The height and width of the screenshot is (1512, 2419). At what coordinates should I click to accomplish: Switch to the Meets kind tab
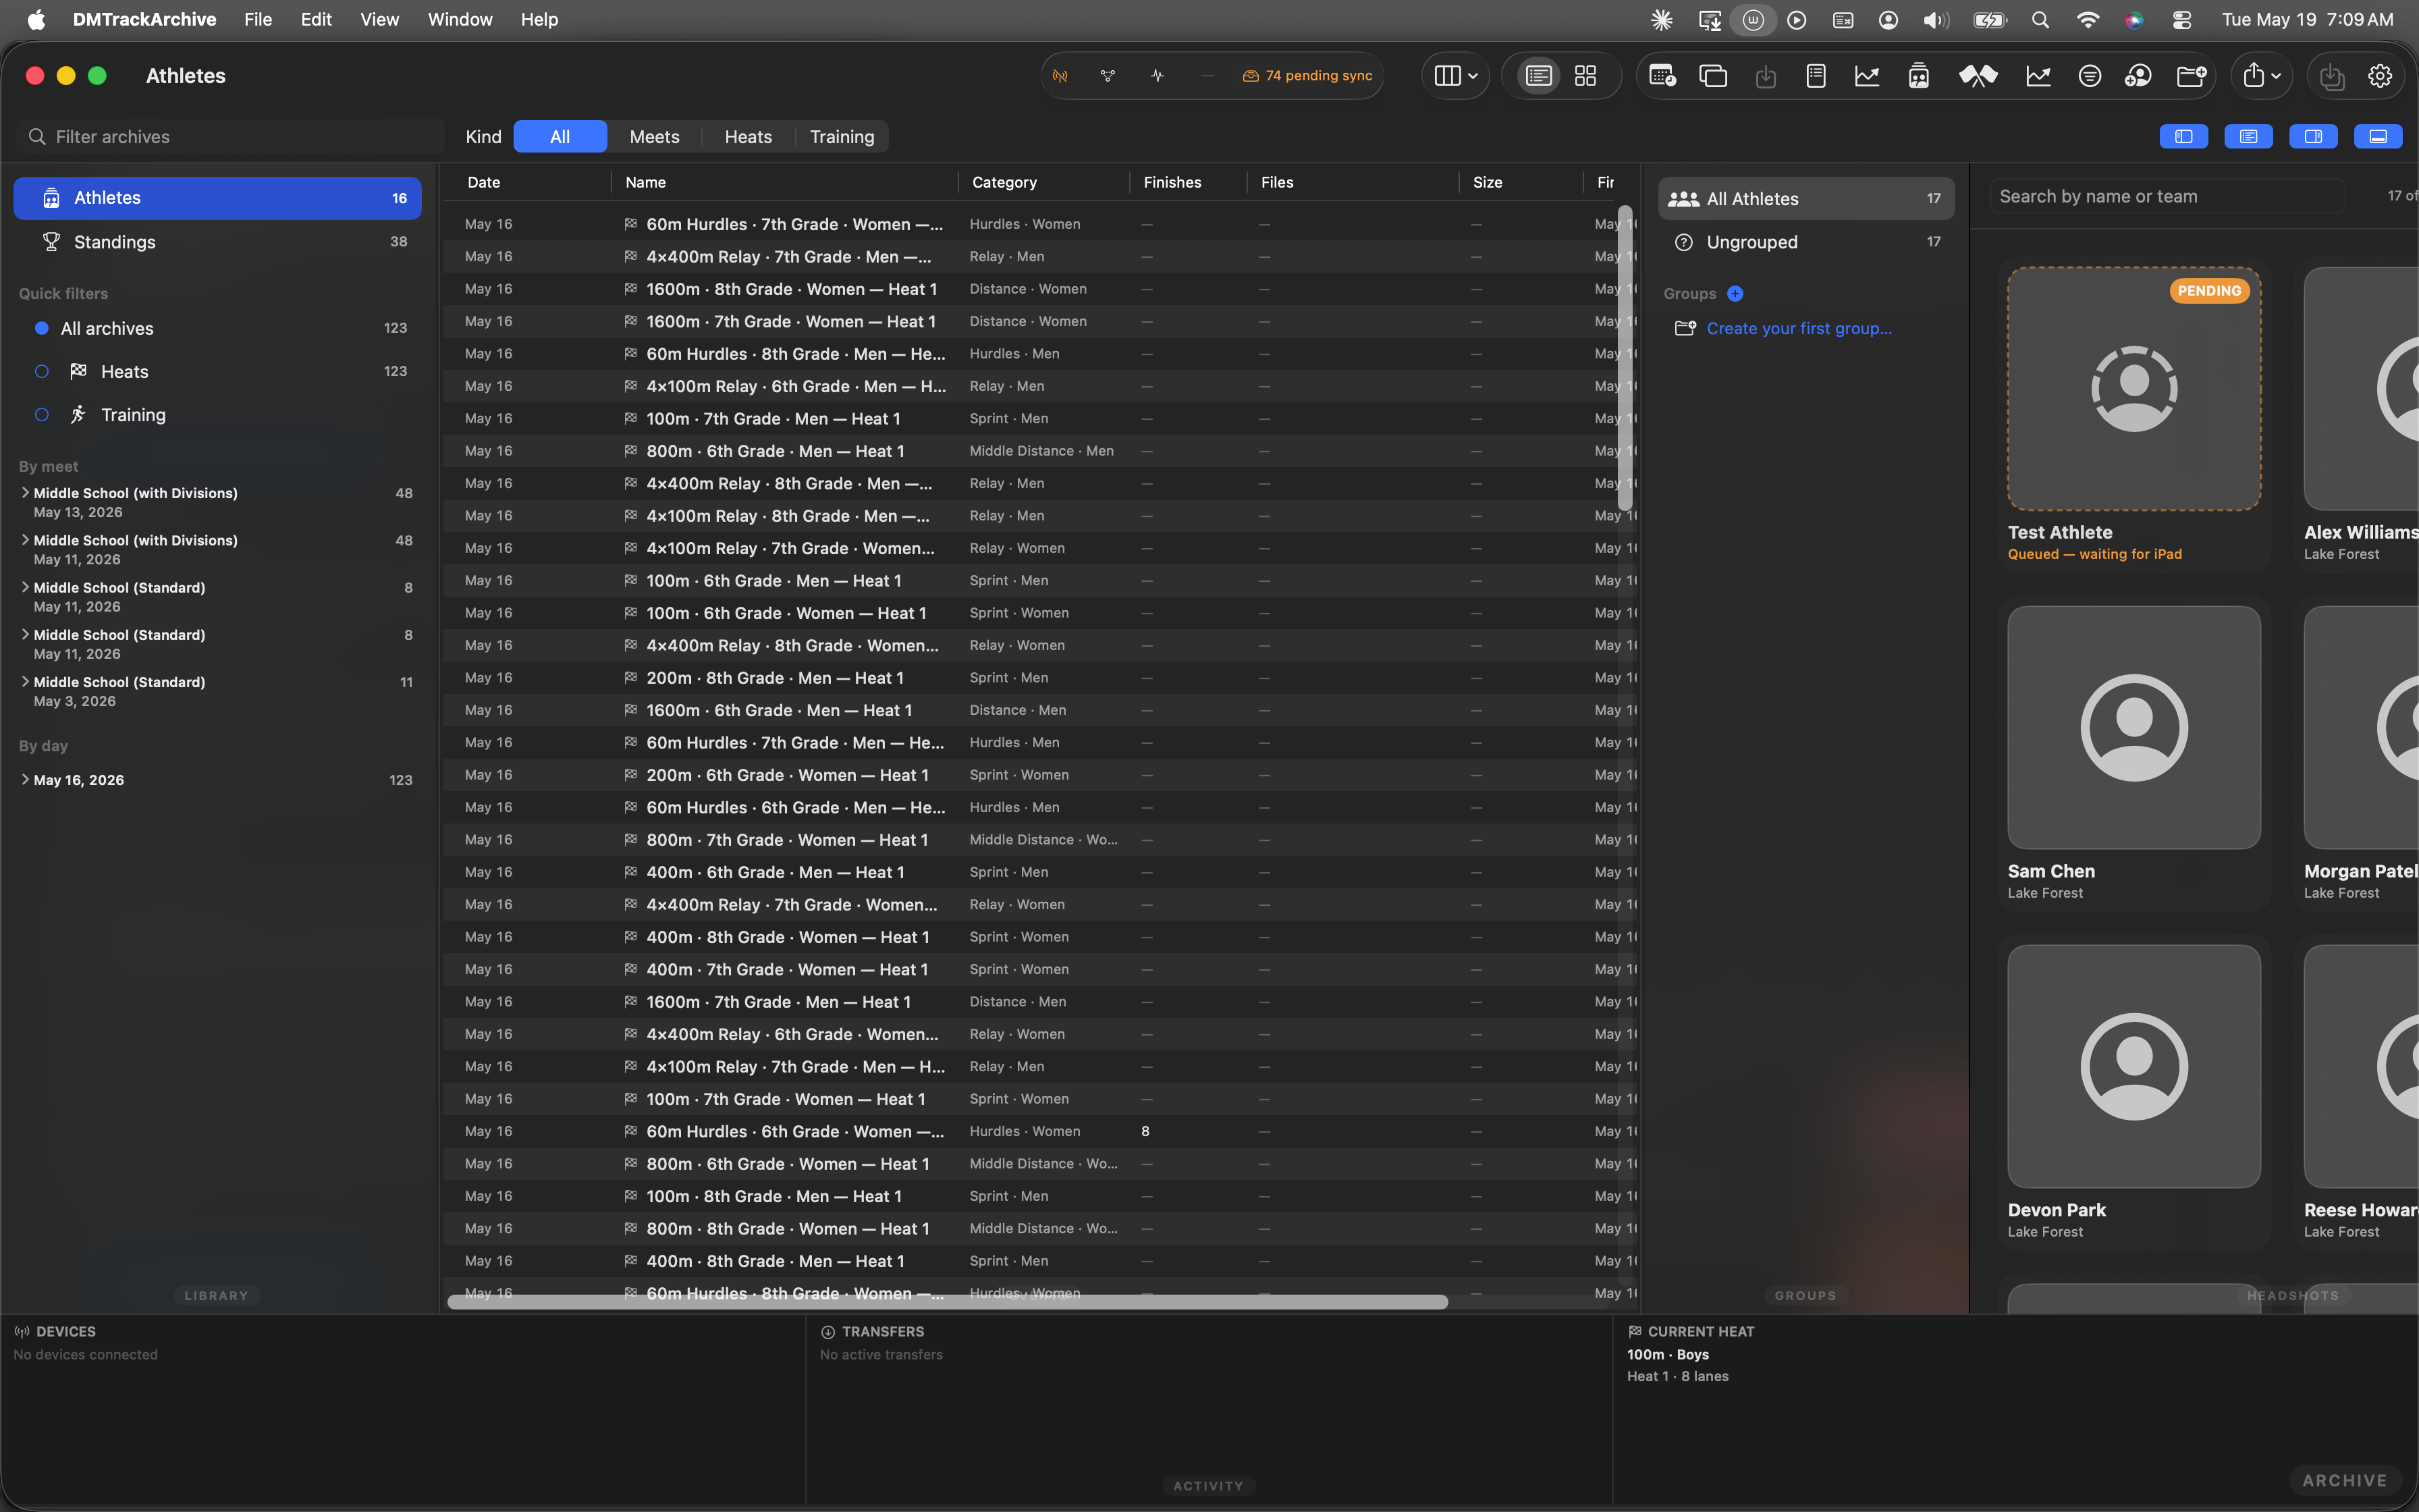point(655,137)
